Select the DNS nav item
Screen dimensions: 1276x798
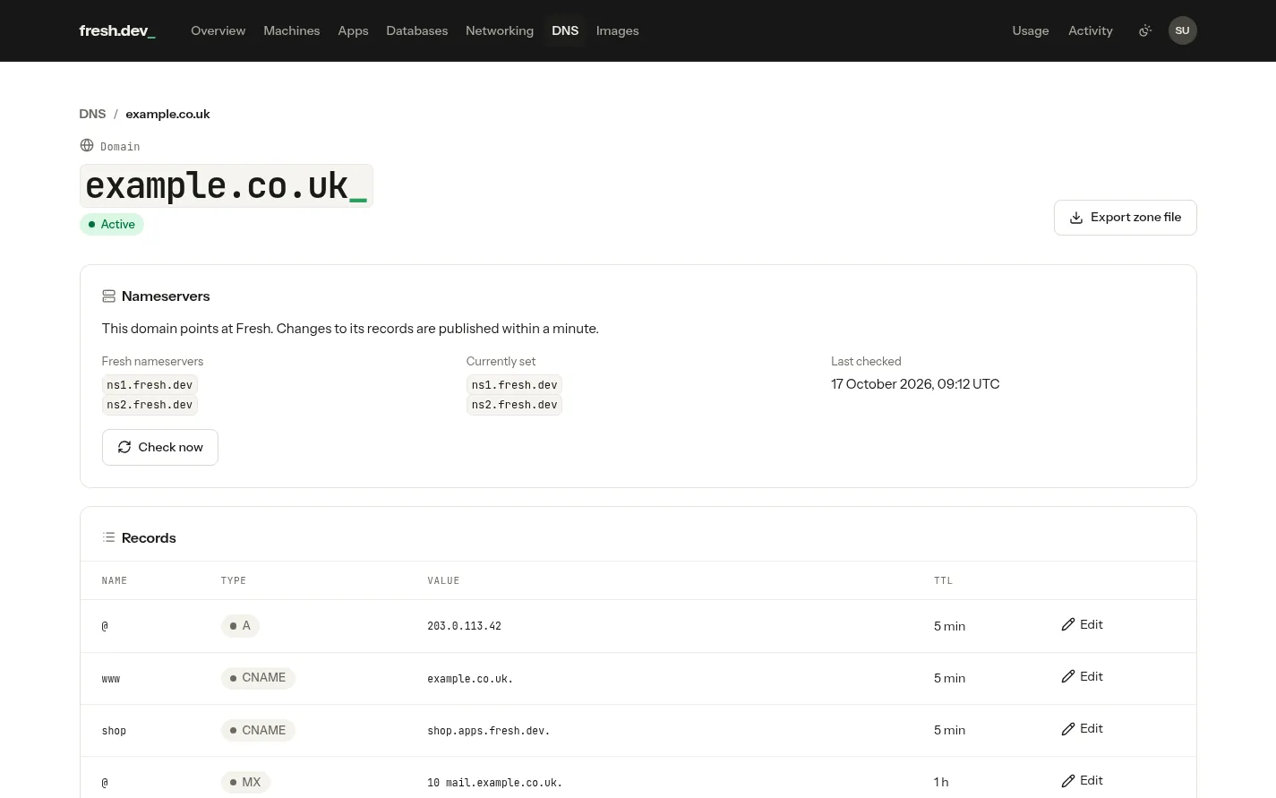coord(565,30)
